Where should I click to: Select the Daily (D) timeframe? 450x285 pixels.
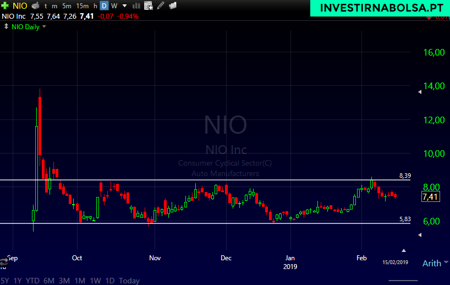104,6
